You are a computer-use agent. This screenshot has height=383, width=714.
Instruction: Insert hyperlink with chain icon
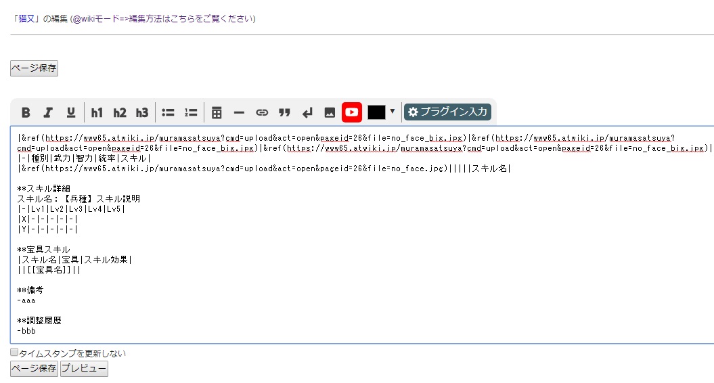coord(262,112)
